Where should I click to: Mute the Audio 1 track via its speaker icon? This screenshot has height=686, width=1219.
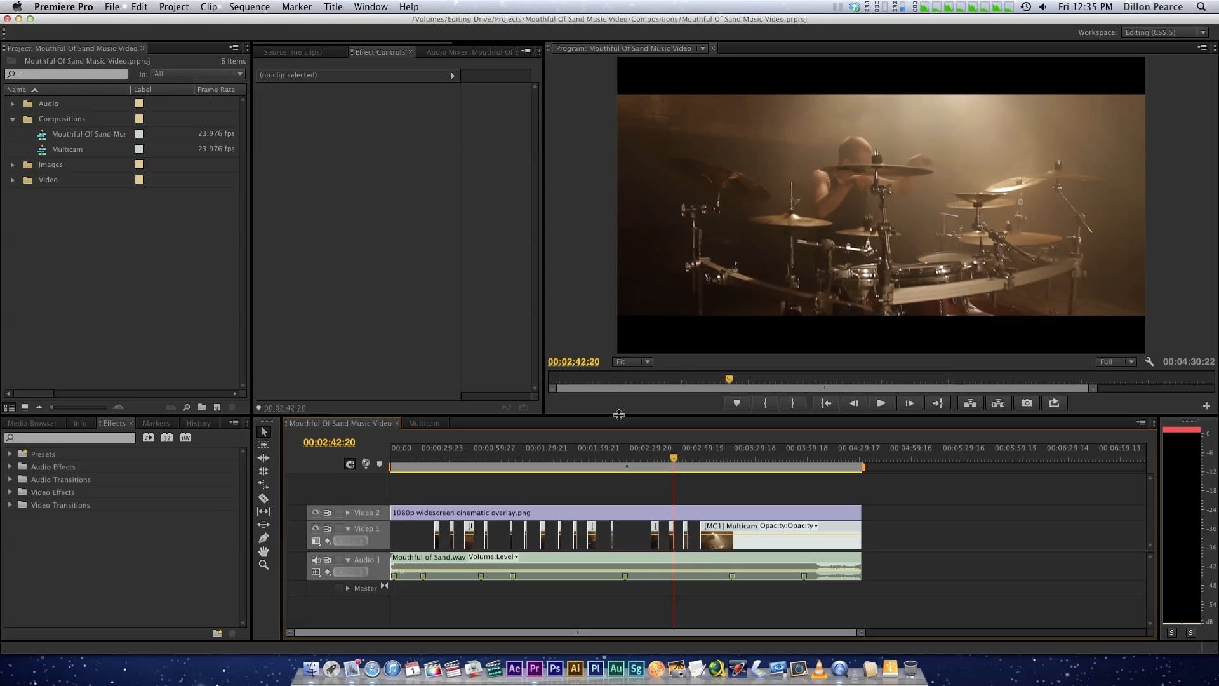coord(316,560)
